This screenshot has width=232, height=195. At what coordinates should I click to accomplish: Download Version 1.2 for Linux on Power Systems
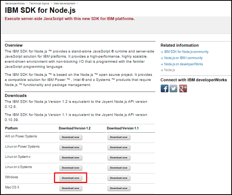[71, 147]
